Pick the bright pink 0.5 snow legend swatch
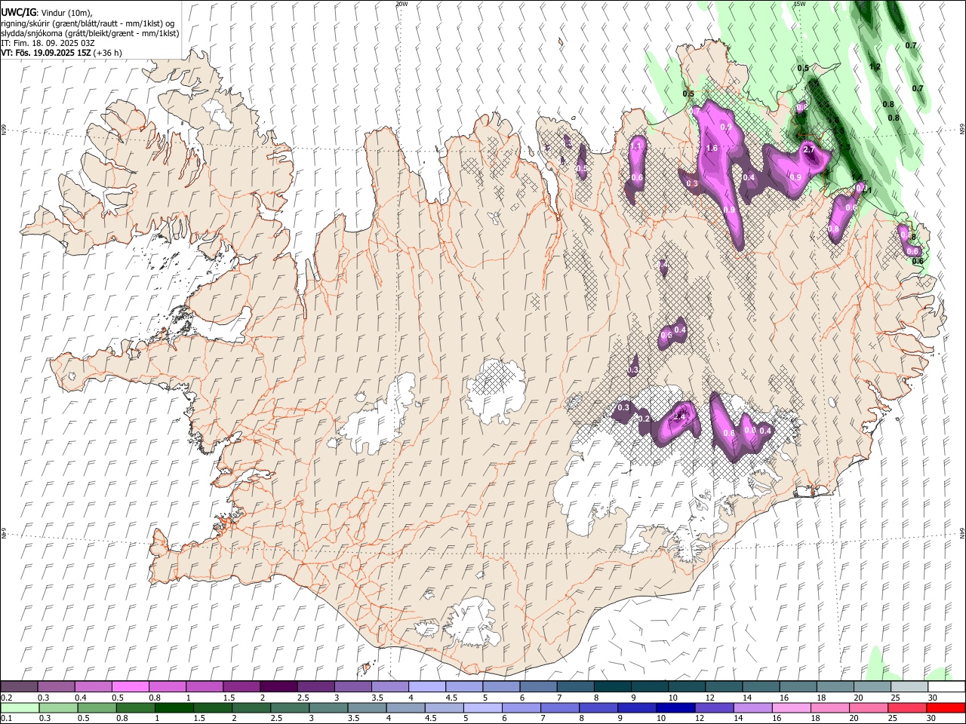Image resolution: width=966 pixels, height=724 pixels. click(130, 686)
